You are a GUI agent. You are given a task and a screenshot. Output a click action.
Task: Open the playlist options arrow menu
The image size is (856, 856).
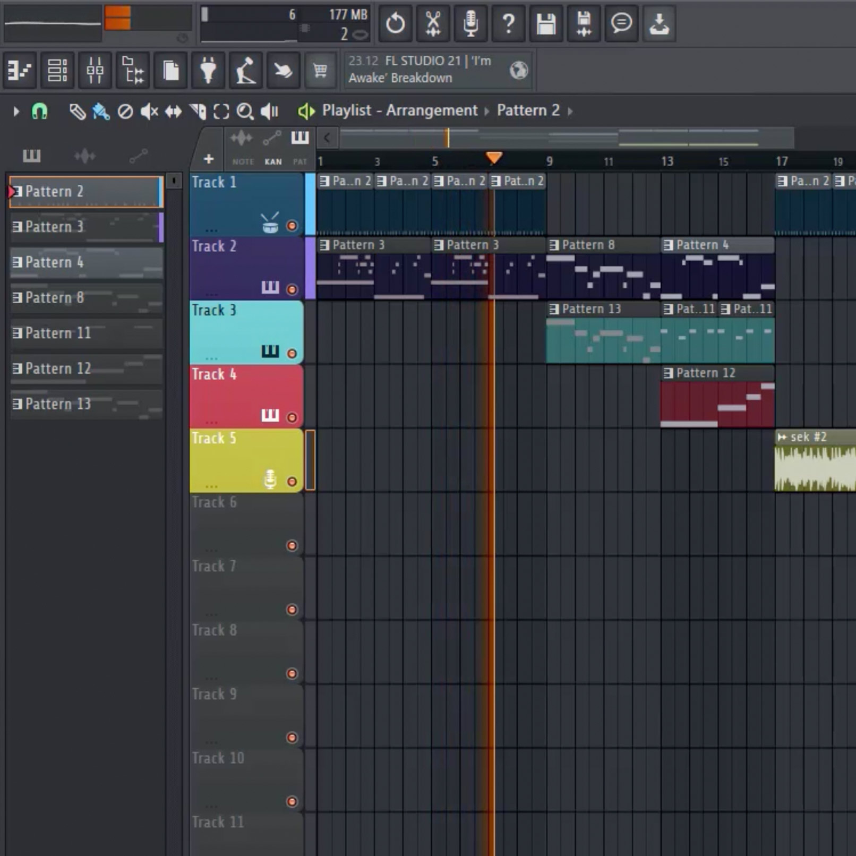(16, 112)
